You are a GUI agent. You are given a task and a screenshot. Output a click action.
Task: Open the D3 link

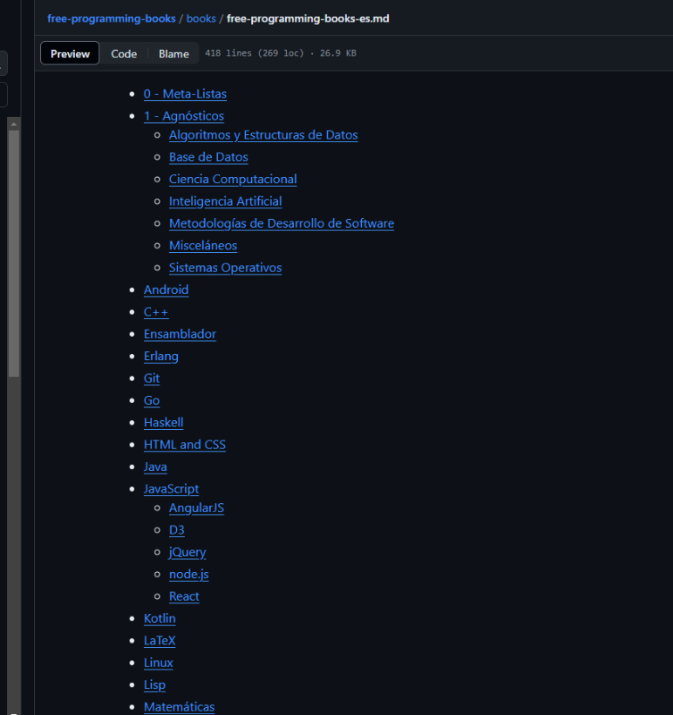point(176,530)
